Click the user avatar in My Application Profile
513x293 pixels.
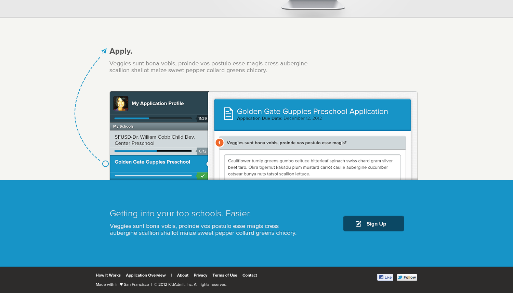click(121, 103)
